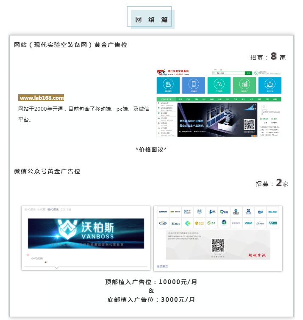303x320 pixels.
Task: Select the coffee cup icon tile
Action: click(270, 85)
